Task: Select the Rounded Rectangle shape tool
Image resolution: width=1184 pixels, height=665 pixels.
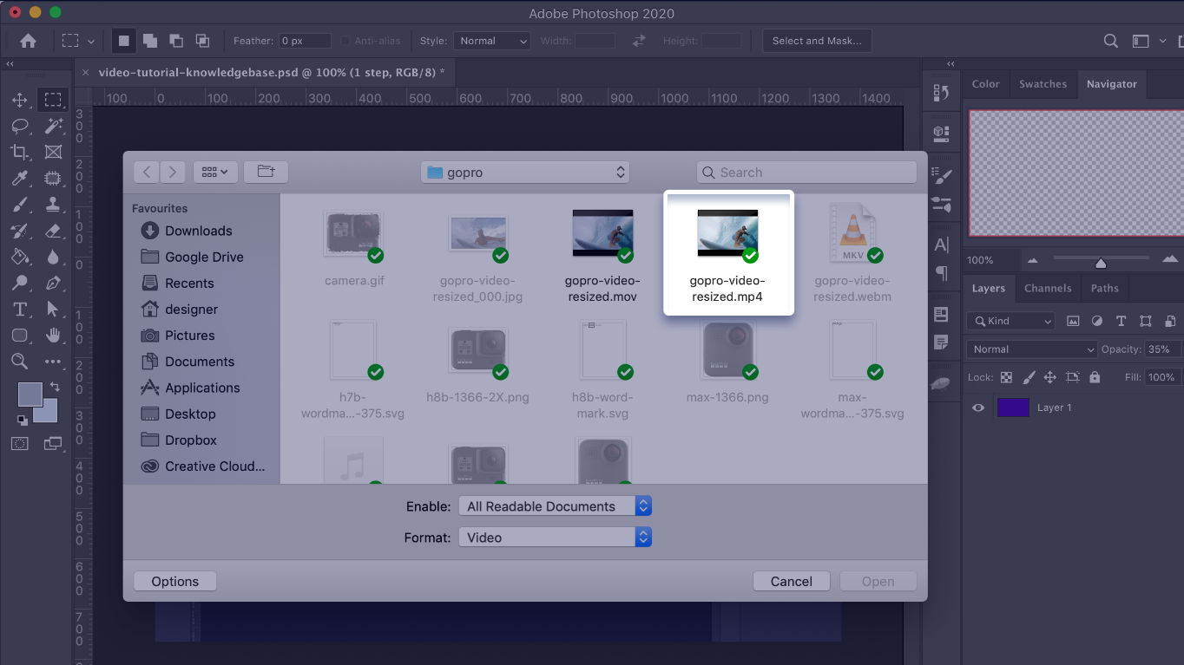Action: 19,335
